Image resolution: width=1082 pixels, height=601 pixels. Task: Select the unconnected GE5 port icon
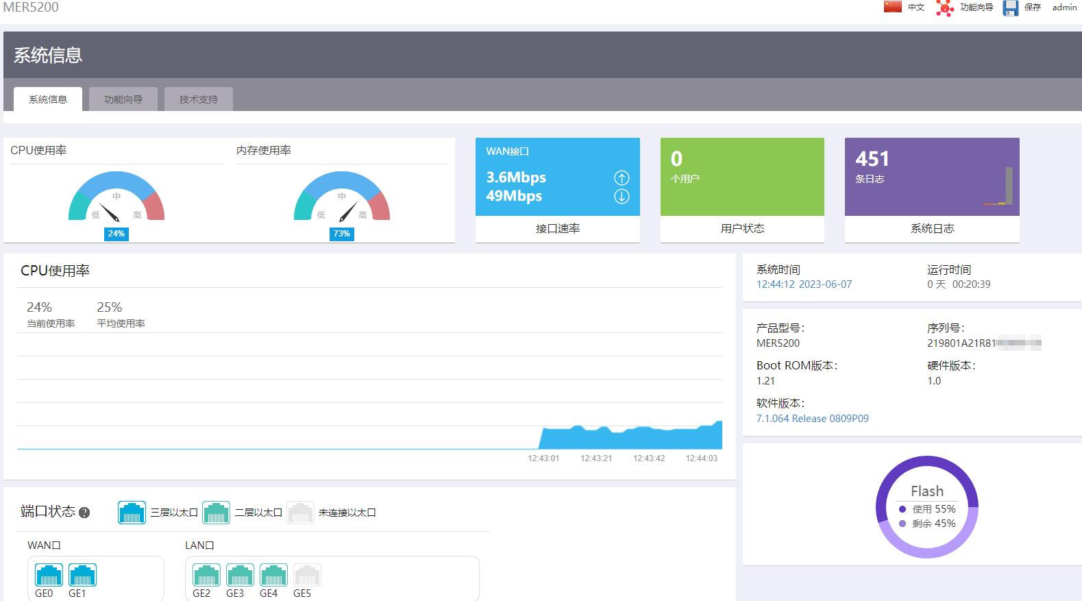point(307,575)
